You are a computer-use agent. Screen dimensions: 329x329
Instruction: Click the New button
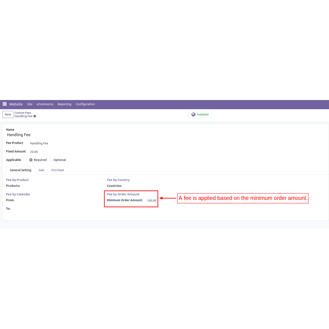[x=8, y=114]
